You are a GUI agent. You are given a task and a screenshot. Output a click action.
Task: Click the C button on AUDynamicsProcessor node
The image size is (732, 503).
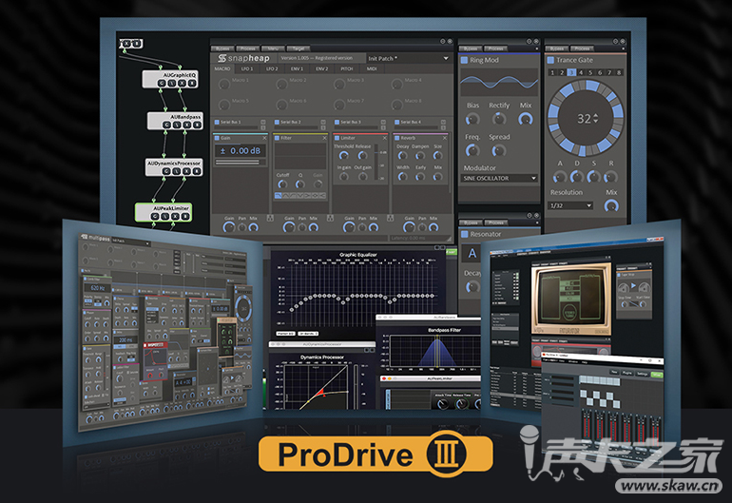166,171
